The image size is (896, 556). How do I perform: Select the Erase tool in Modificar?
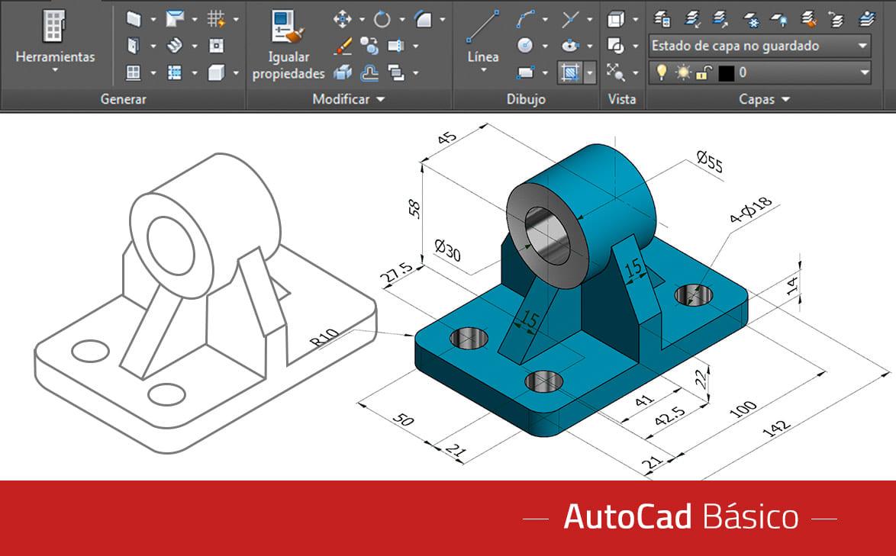(x=344, y=47)
